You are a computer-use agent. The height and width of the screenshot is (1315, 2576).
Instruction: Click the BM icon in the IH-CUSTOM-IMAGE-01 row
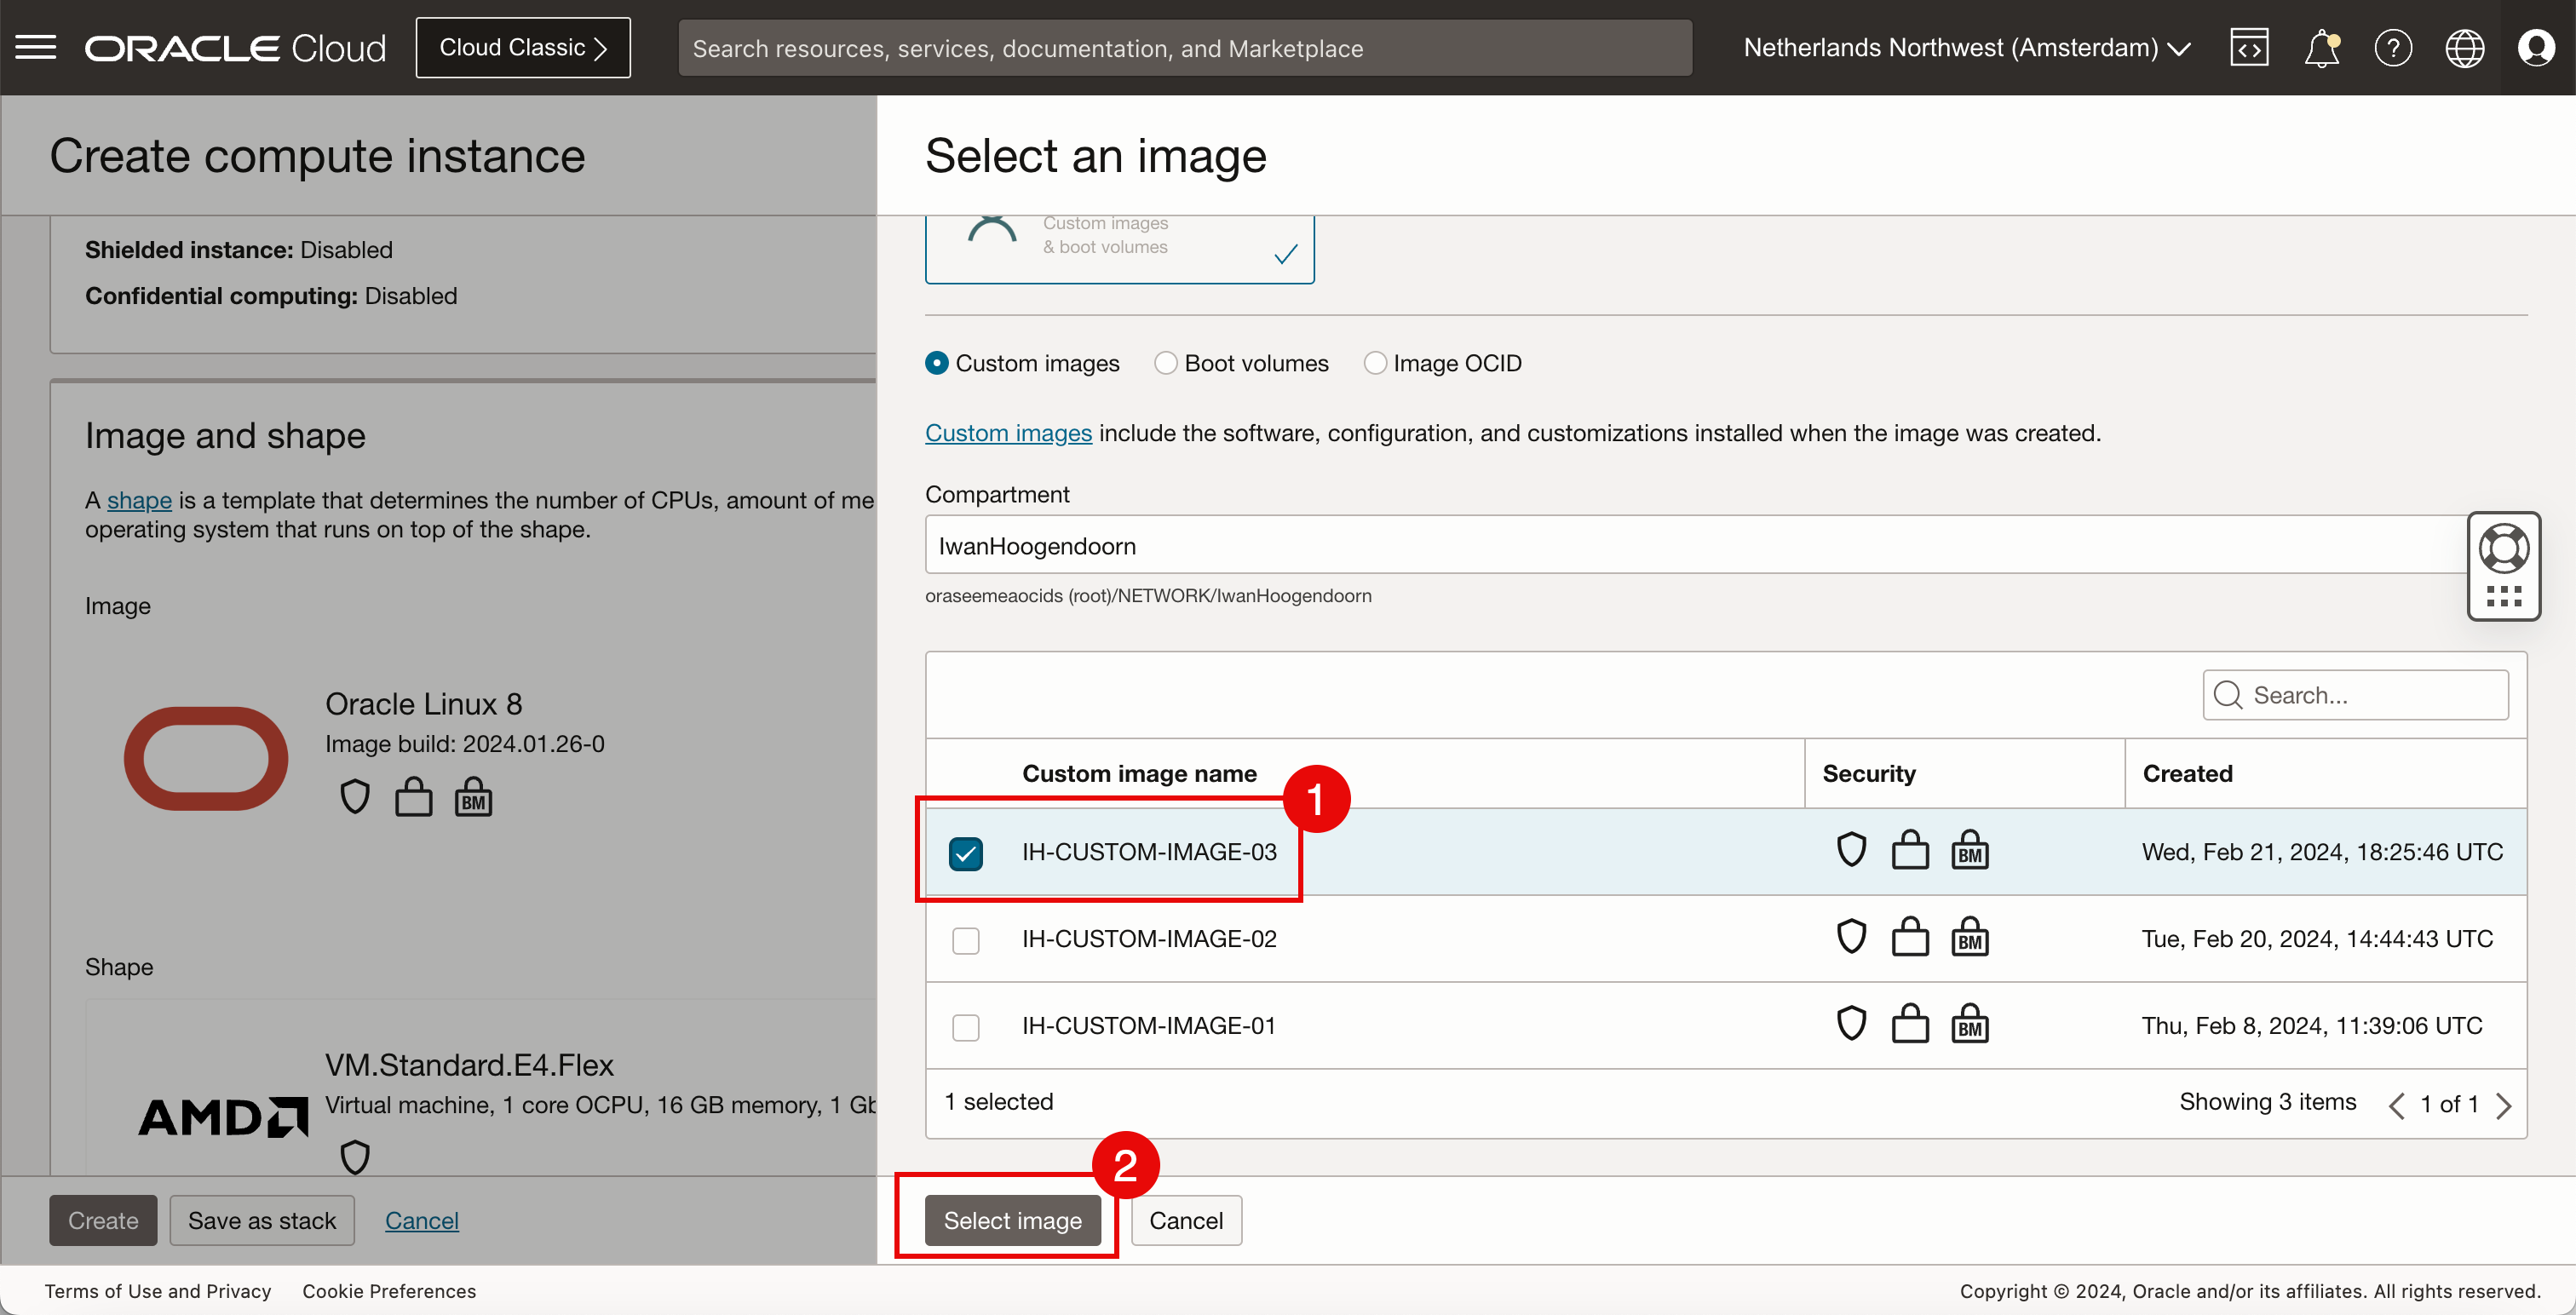click(x=1970, y=1025)
